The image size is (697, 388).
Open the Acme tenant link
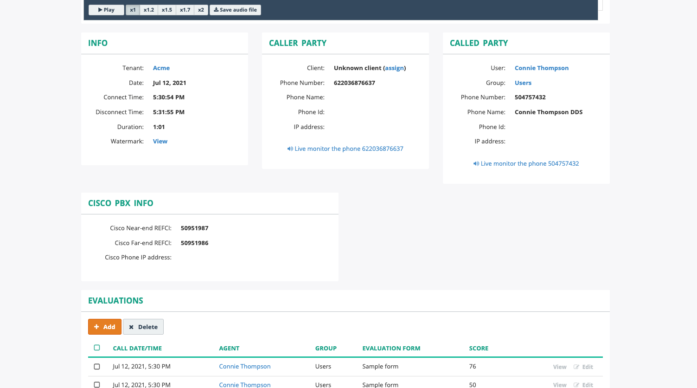click(x=161, y=68)
